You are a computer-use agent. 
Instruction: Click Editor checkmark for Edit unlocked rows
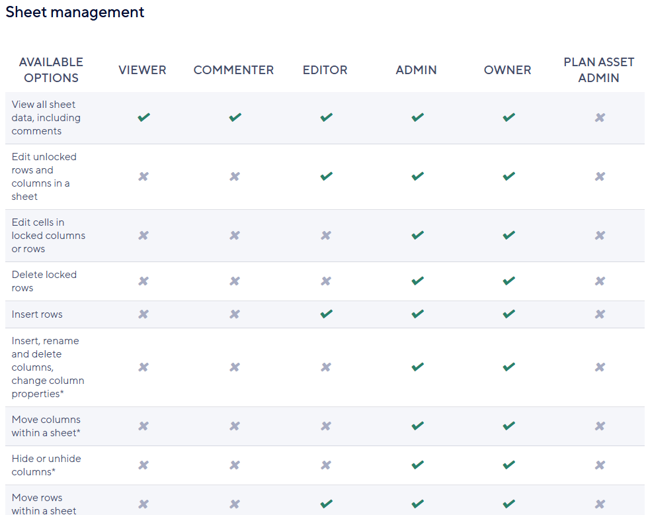[x=326, y=177]
